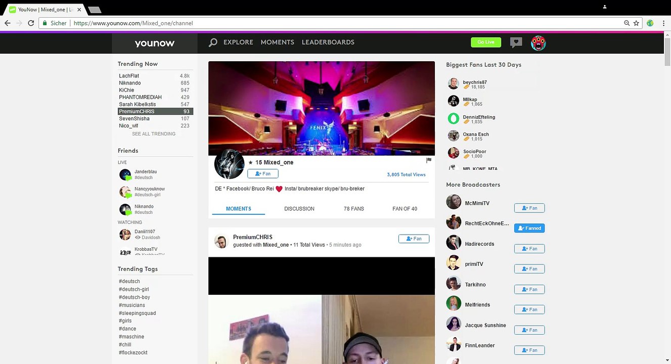
Task: Open #dance trending tag
Action: (x=127, y=329)
